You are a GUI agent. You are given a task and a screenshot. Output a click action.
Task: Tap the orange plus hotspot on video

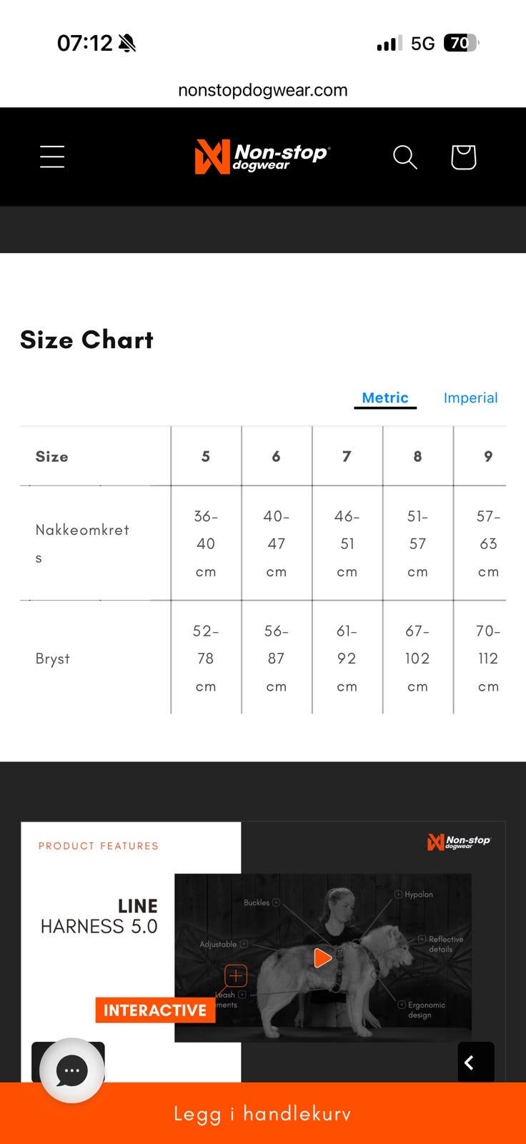pos(236,975)
